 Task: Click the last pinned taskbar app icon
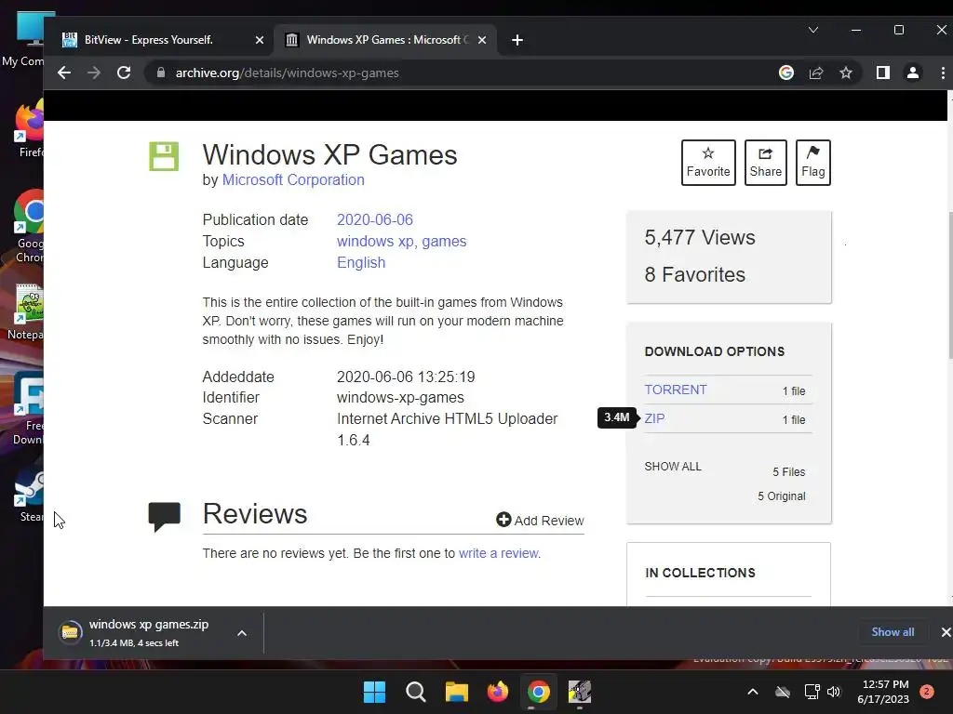coord(579,692)
